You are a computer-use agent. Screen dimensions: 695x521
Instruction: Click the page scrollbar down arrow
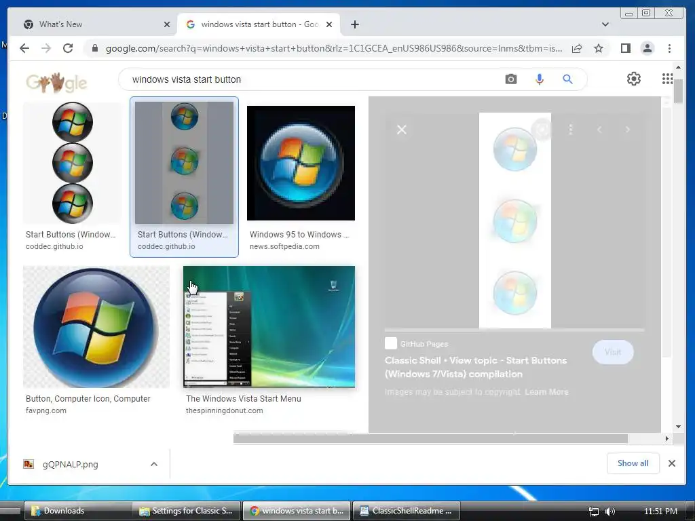pyautogui.click(x=678, y=426)
